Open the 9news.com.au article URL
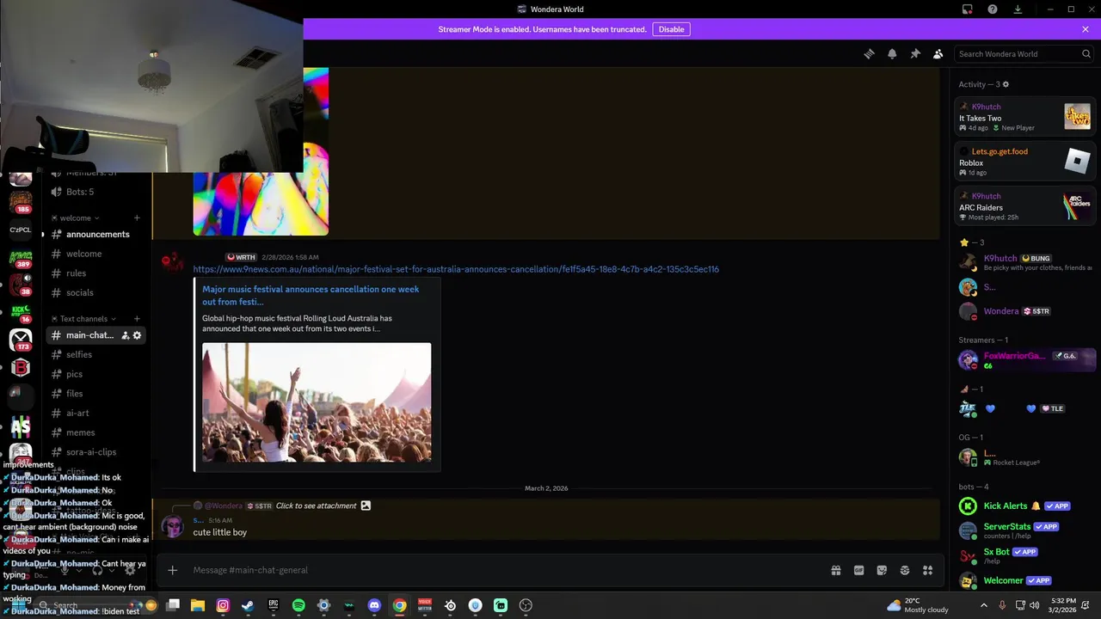This screenshot has width=1101, height=619. click(x=456, y=269)
